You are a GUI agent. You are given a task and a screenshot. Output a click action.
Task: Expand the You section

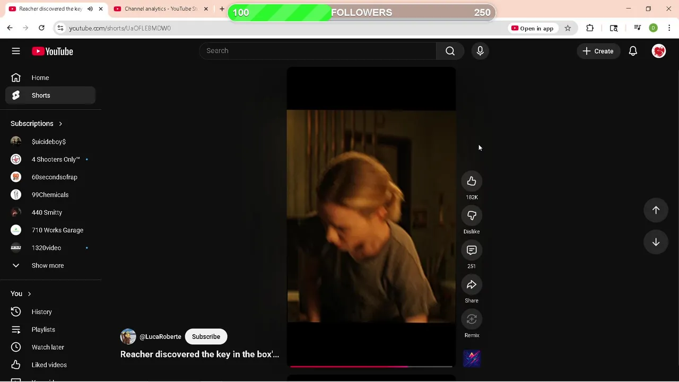21,293
